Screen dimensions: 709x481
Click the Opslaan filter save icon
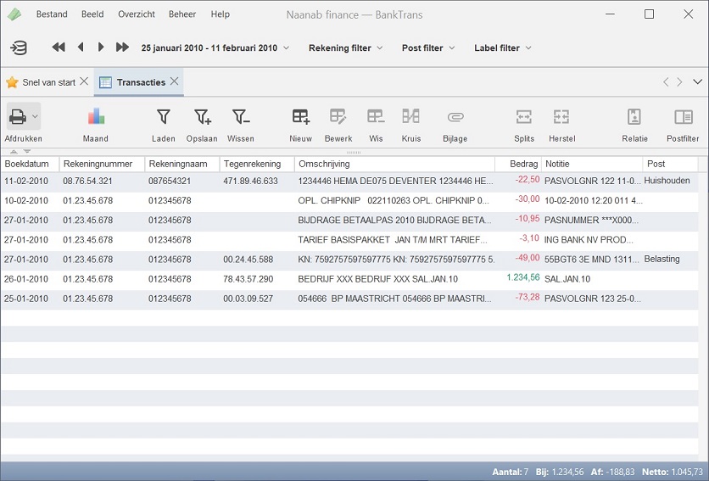point(202,117)
